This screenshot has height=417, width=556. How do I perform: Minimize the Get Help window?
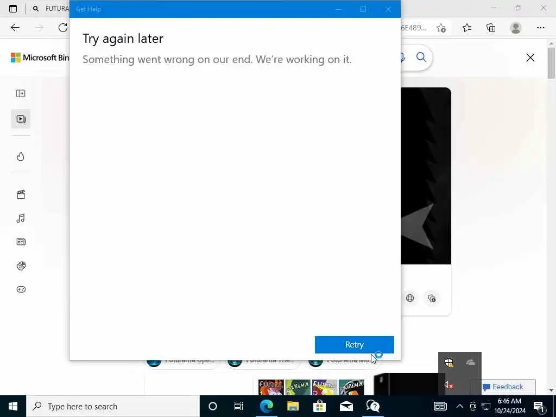[338, 9]
